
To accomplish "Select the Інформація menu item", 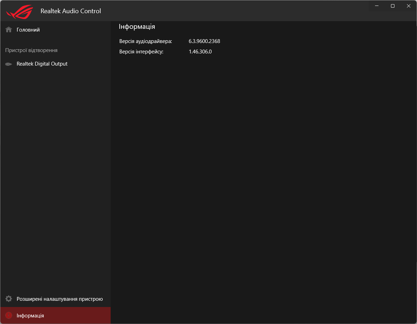I will pos(56,316).
